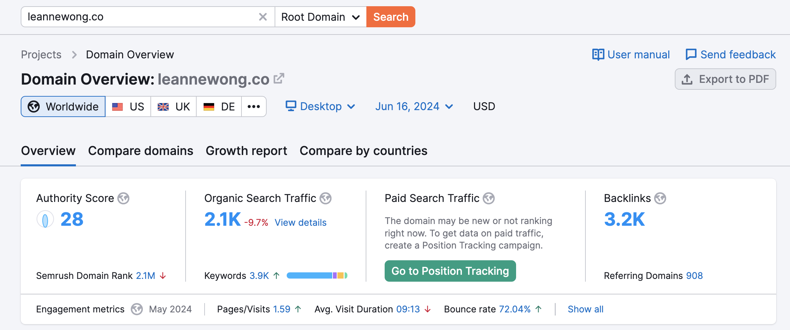
Task: Click the orange Search button
Action: click(391, 17)
